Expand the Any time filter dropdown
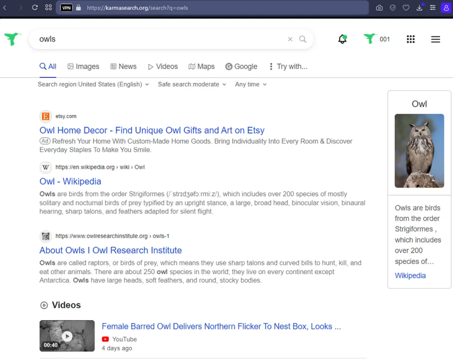 251,84
